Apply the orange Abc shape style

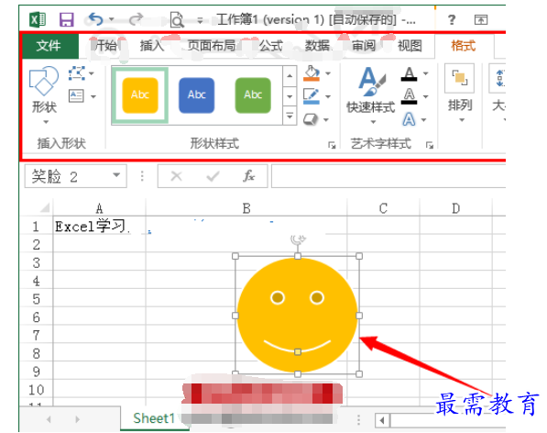[140, 95]
